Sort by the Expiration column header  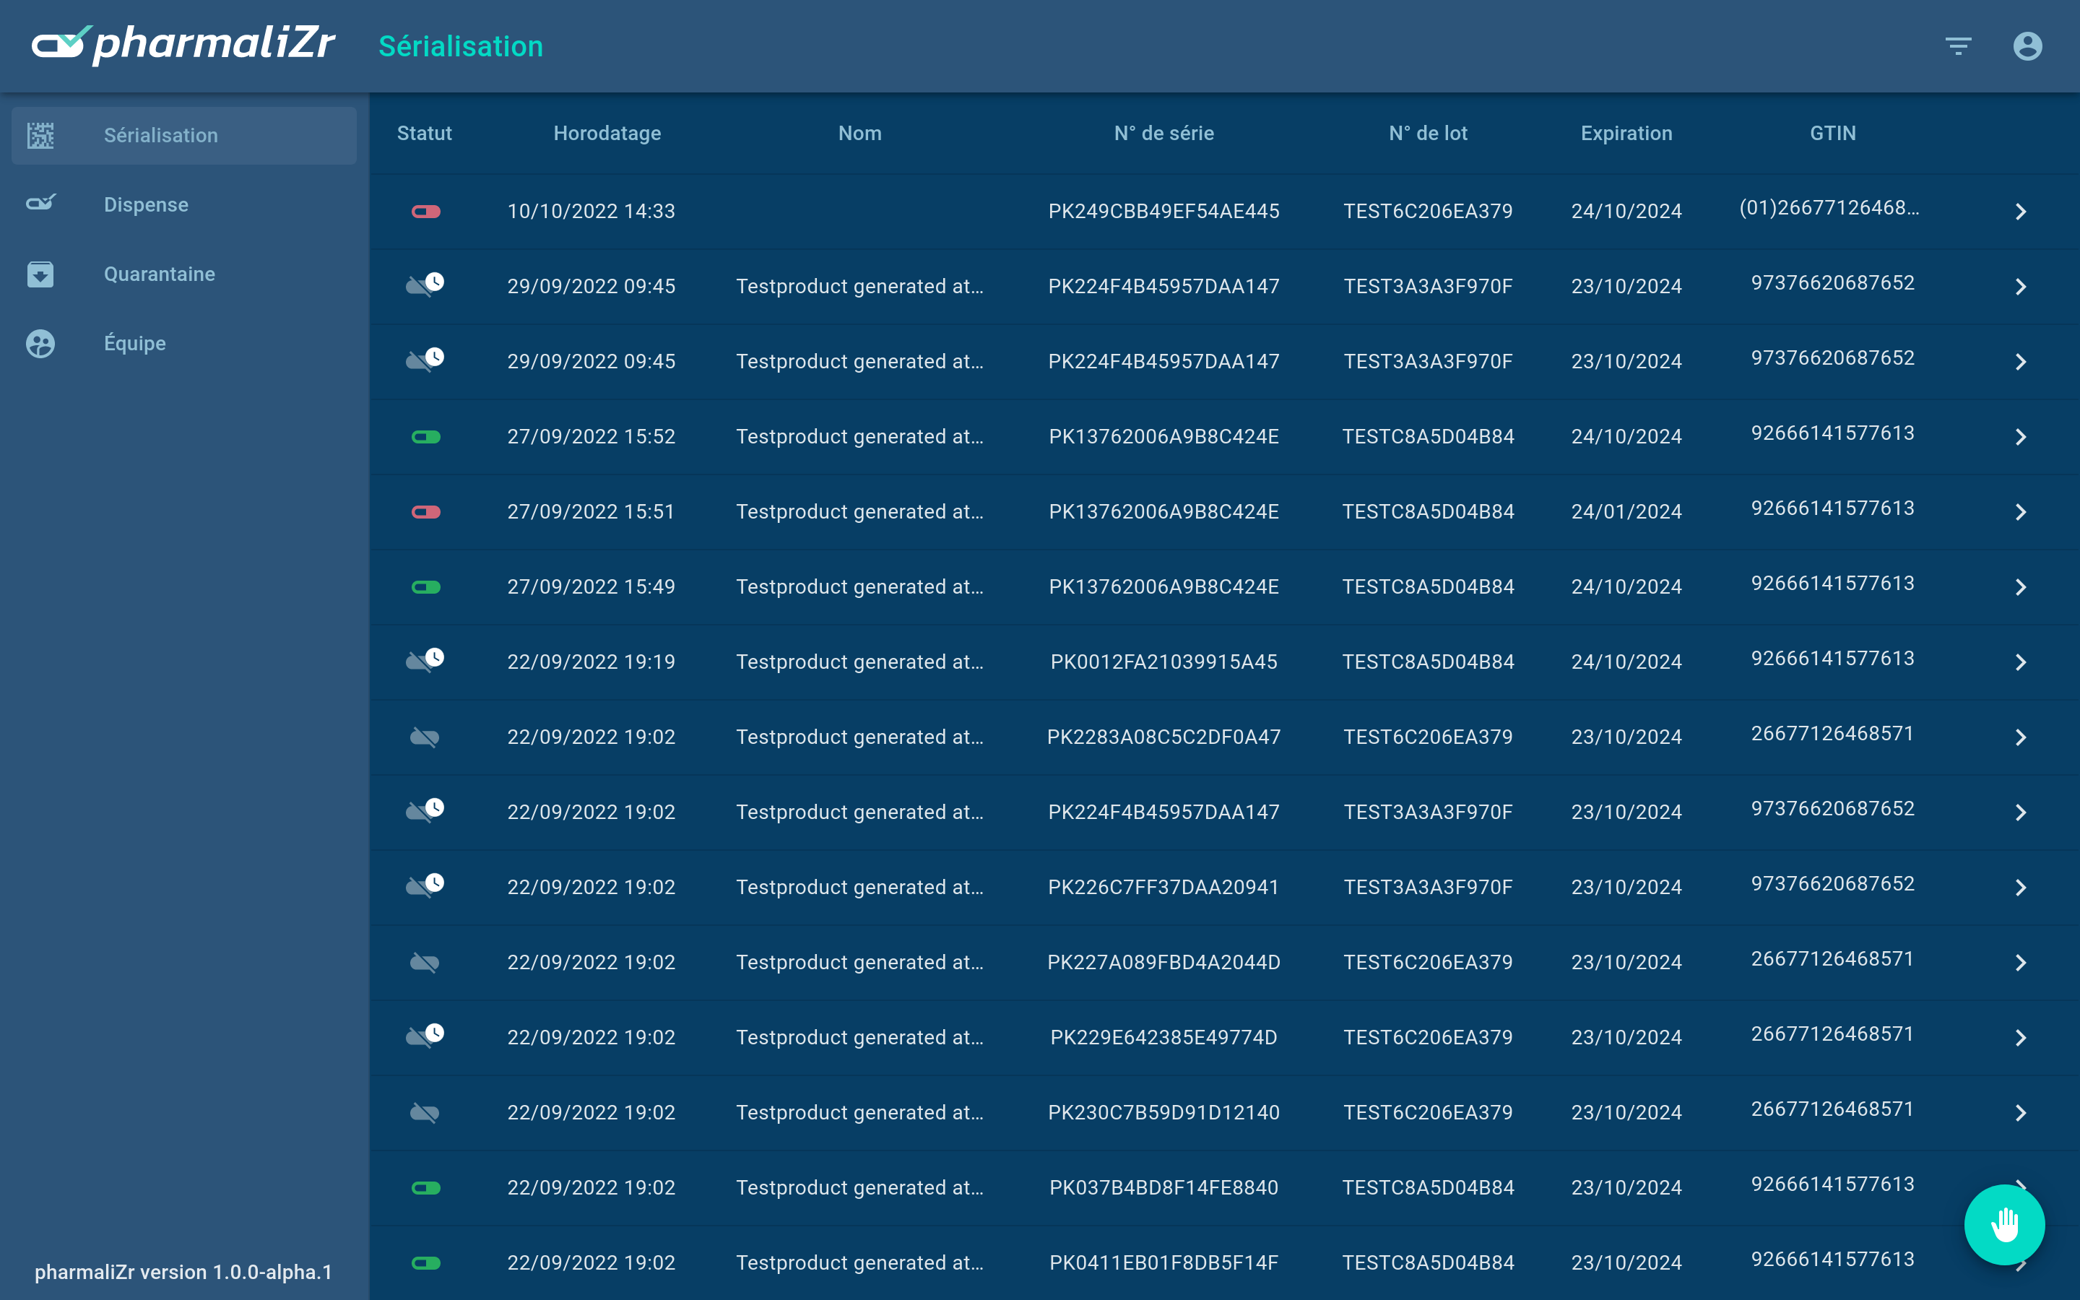1626,134
